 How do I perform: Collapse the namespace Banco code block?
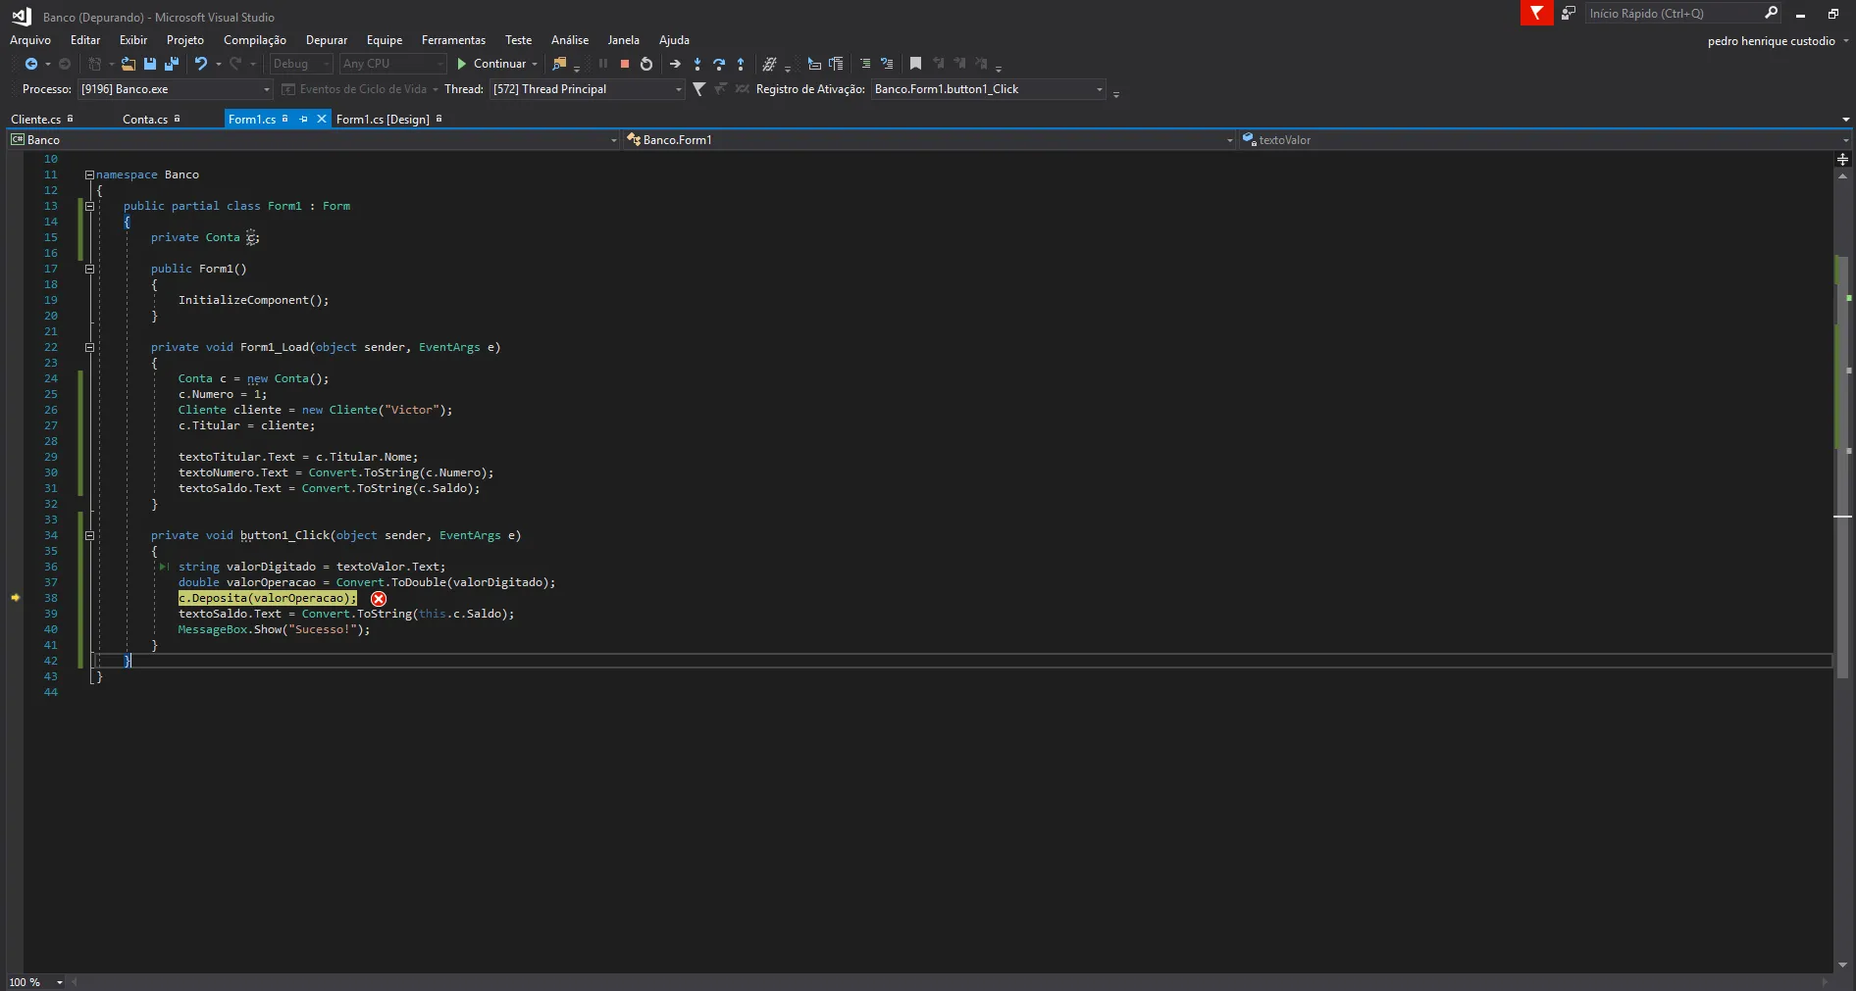[89, 174]
